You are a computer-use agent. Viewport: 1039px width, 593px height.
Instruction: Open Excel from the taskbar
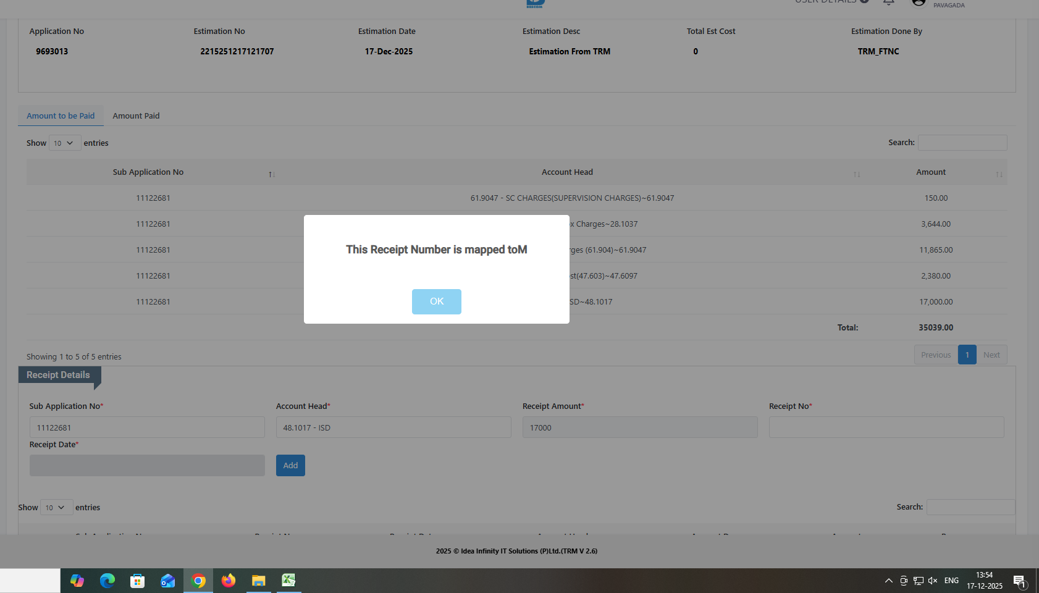click(288, 581)
